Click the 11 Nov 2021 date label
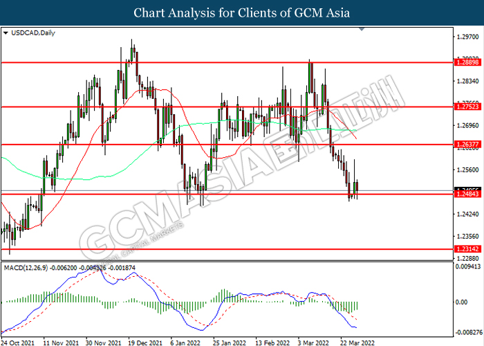 point(61,343)
